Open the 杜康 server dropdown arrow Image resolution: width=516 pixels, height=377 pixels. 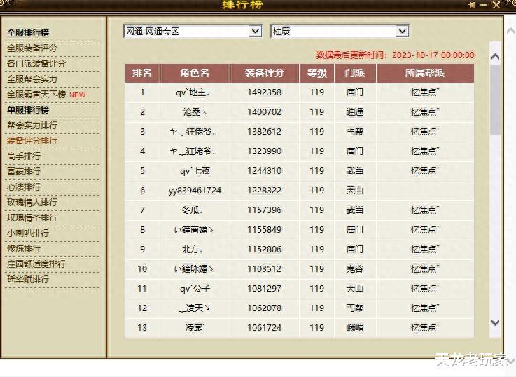(x=402, y=32)
